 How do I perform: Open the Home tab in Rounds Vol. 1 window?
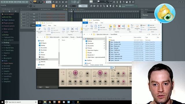pos(44,26)
